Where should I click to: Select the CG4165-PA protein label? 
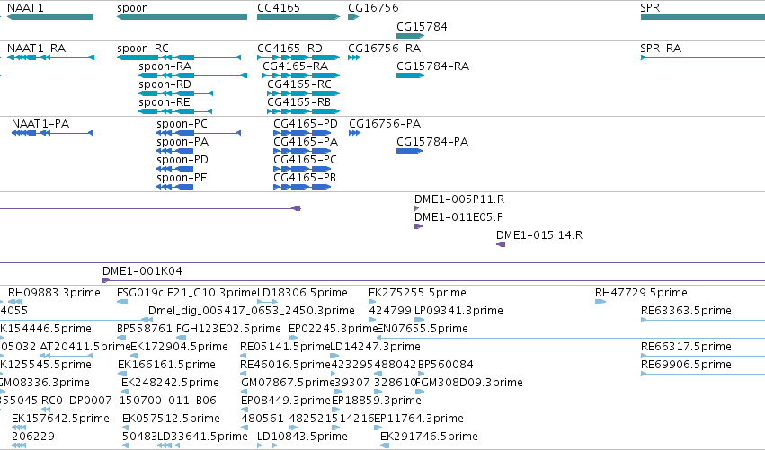click(306, 142)
